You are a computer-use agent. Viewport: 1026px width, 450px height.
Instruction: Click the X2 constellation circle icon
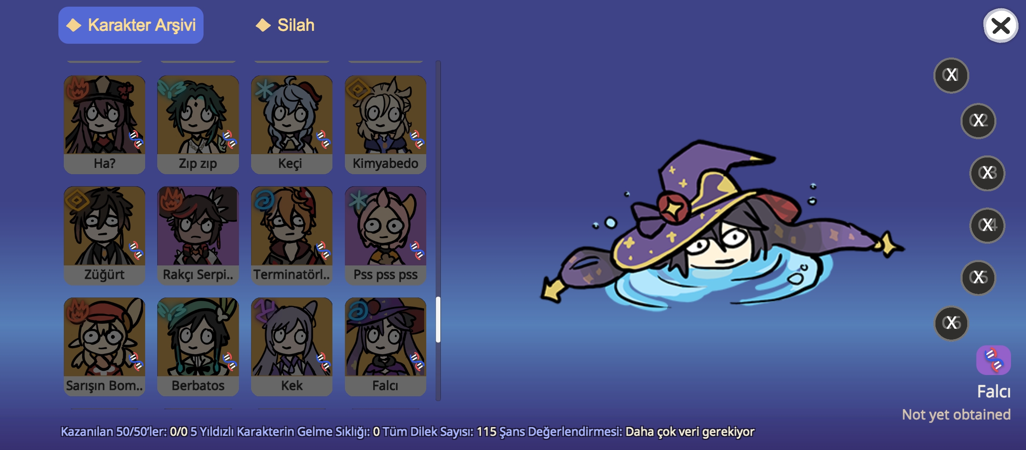tap(978, 121)
